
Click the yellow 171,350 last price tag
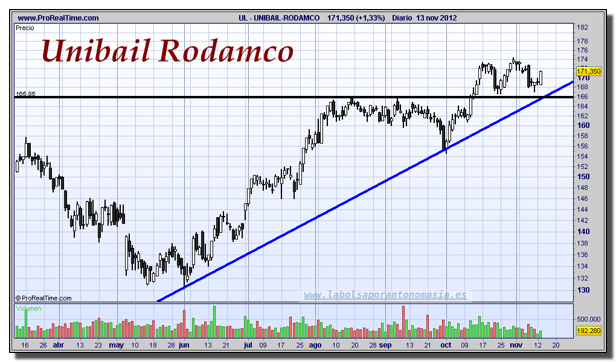click(x=588, y=71)
